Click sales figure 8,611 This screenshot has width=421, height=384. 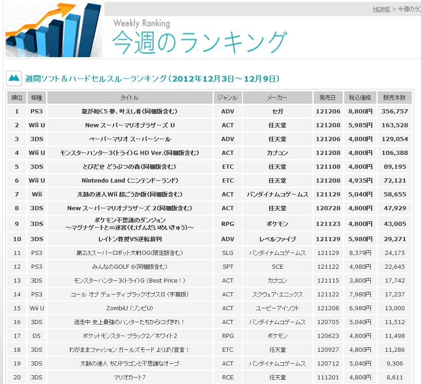click(x=395, y=377)
